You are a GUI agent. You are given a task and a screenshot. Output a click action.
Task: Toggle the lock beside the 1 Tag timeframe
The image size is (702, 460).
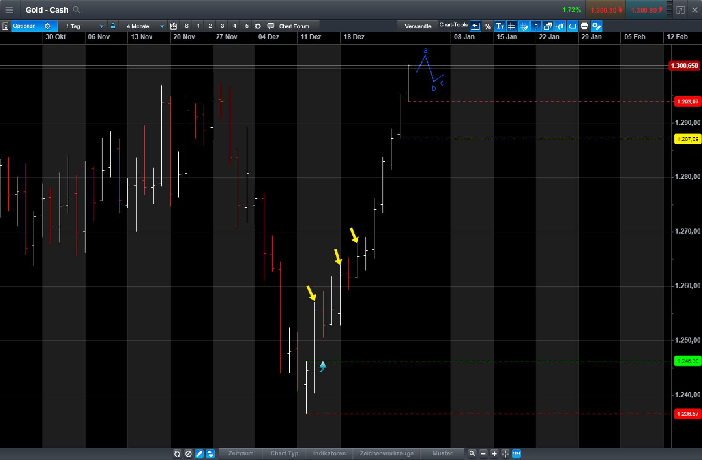(x=113, y=26)
